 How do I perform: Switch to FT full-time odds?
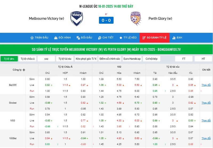[x=184, y=59]
